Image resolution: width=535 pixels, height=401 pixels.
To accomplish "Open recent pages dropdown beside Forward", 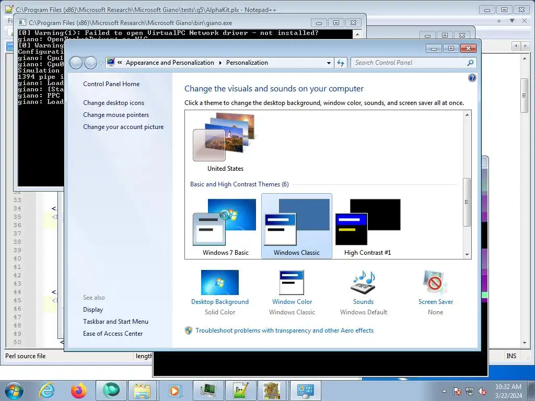I will 101,63.
